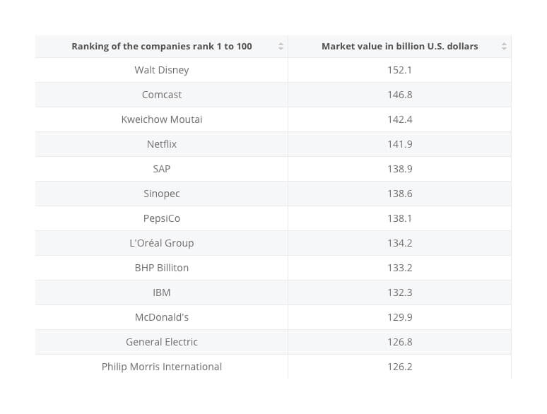The image size is (547, 414).
Task: Click the Sinopec table entry
Action: pos(162,194)
